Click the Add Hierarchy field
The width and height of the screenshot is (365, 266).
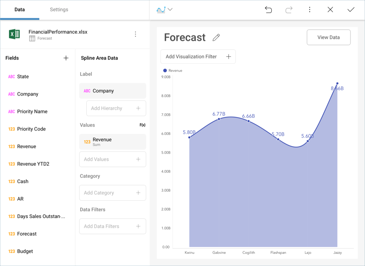(116, 108)
